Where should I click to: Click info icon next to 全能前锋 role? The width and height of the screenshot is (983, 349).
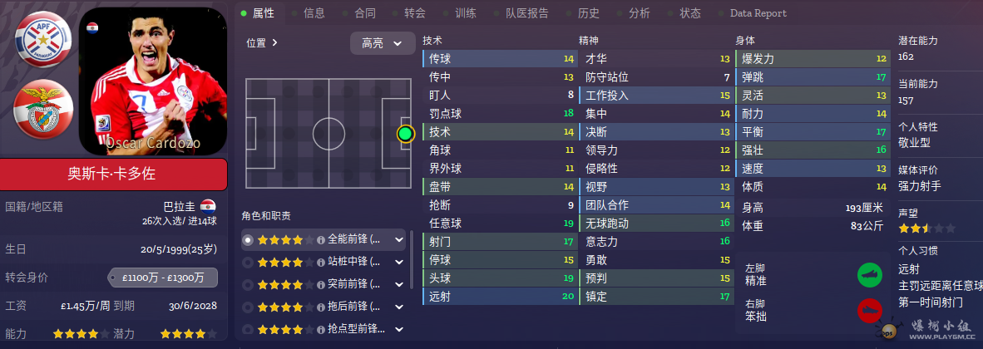321,240
